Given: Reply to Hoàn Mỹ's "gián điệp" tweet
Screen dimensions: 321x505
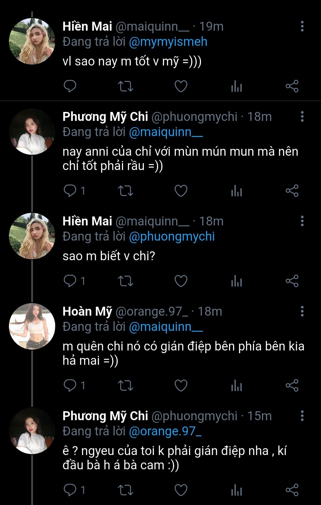Looking at the screenshot, I should [x=70, y=386].
